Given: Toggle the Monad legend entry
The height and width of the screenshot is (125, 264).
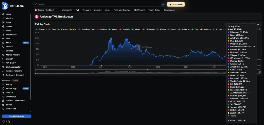Looking at the screenshot, I should click(113, 29).
